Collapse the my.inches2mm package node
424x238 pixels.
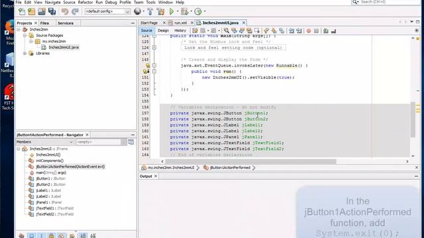coord(31,41)
